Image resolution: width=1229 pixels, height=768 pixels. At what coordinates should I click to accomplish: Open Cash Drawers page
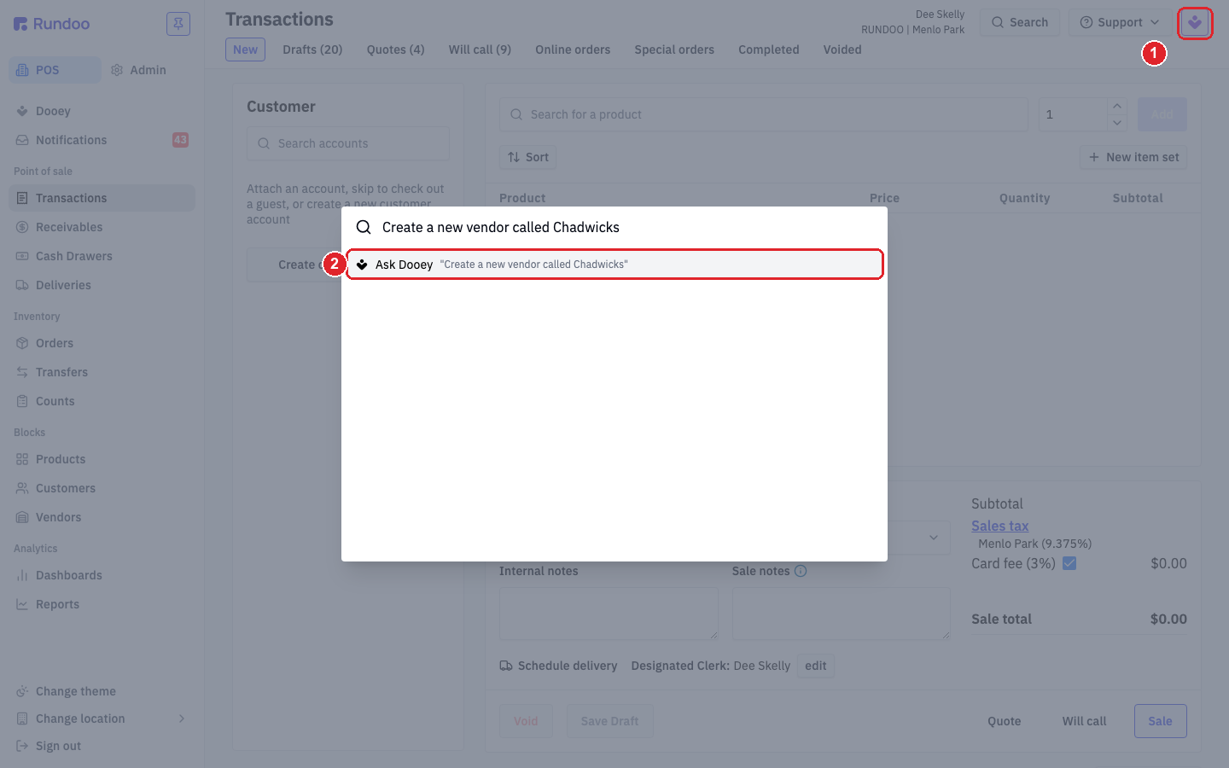click(x=102, y=256)
